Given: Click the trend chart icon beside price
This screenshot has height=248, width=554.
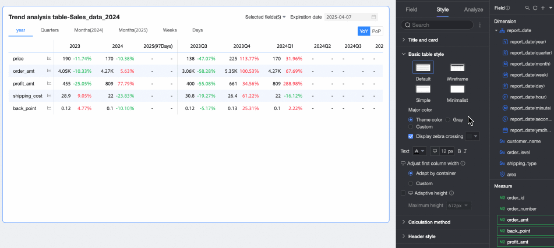Looking at the screenshot, I should (49, 59).
